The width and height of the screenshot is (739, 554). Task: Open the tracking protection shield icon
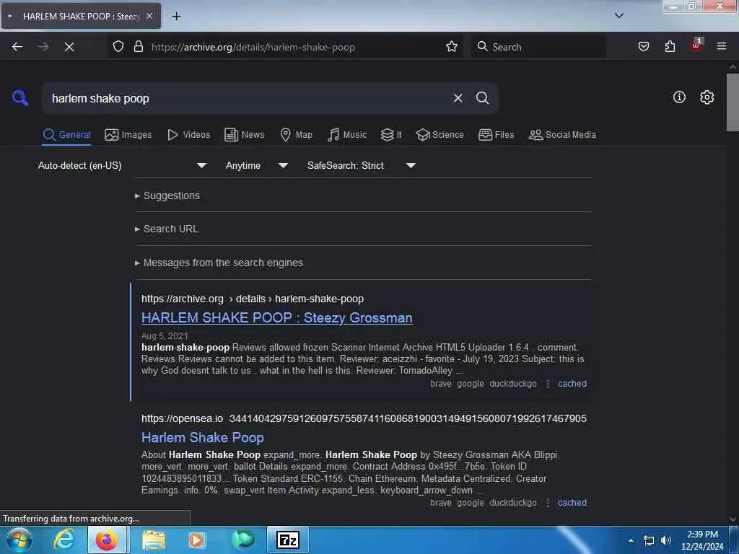[118, 47]
